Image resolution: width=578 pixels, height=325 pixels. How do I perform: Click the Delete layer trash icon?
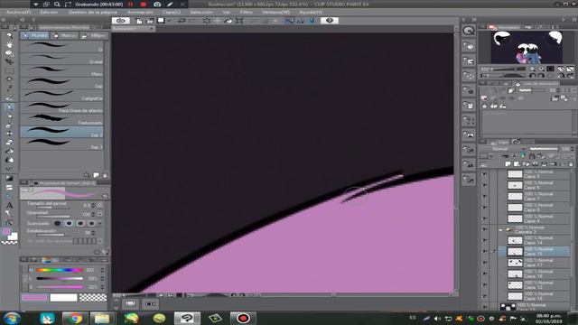(x=571, y=164)
